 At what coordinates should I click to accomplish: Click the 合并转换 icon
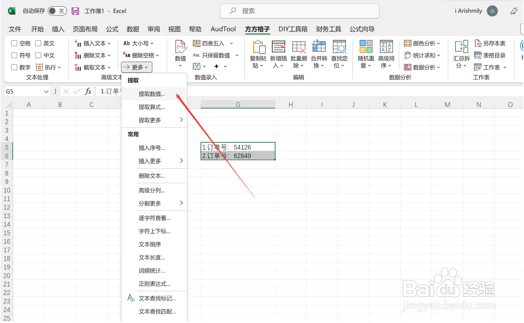point(319,46)
